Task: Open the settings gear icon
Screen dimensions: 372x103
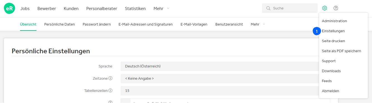Action: tap(324, 8)
